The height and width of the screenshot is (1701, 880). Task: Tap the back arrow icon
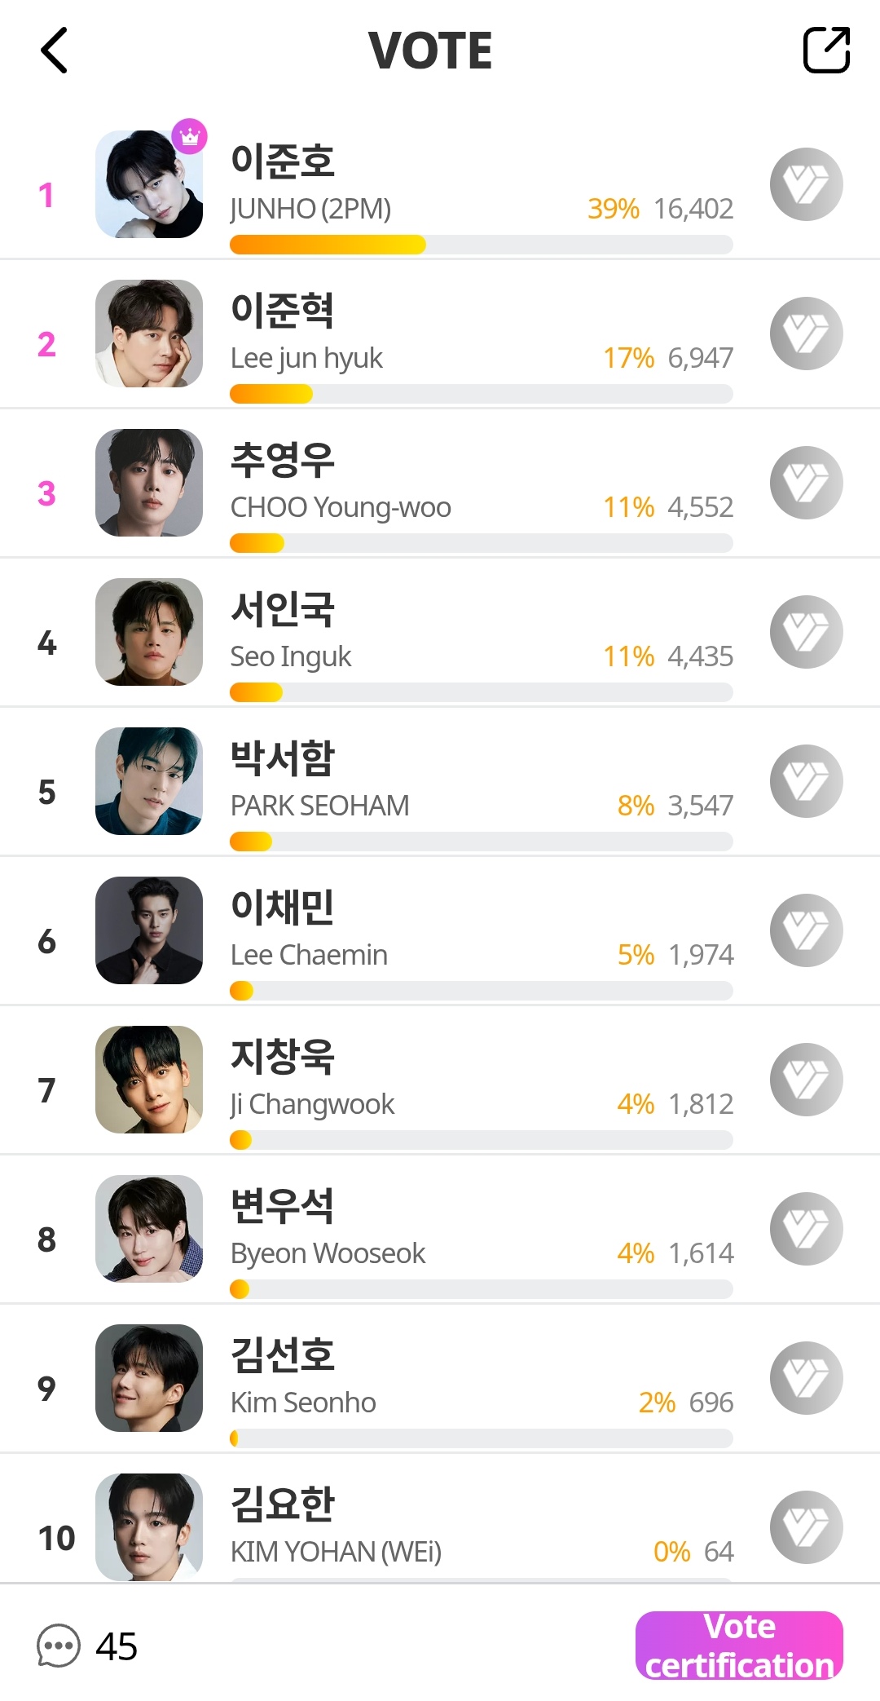(x=54, y=51)
